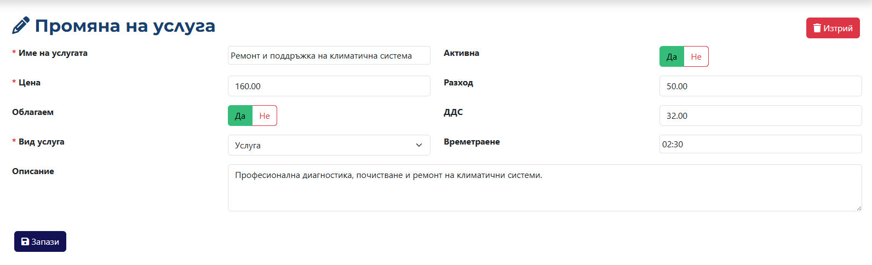The height and width of the screenshot is (265, 872).
Task: Click the pencil icon beside Промяна на услуга
Action: [21, 26]
